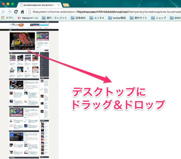Click Sony camera article thumbnail

16,137
